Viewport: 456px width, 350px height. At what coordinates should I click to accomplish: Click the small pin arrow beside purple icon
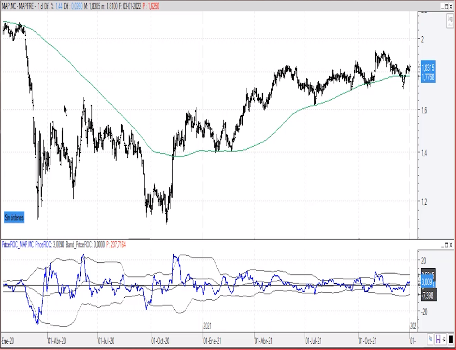(444, 339)
